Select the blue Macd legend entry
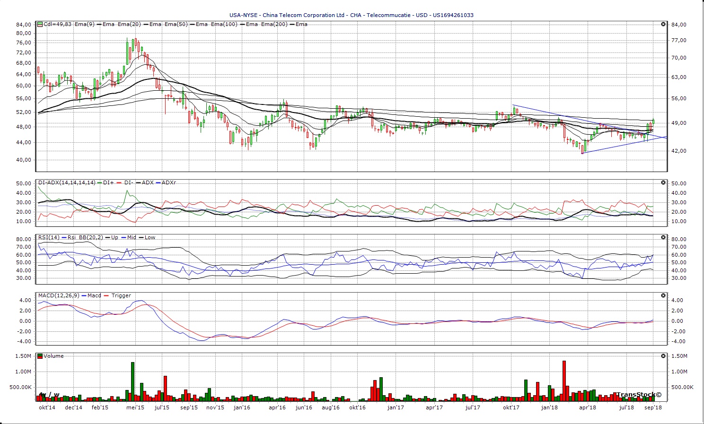 pos(91,295)
